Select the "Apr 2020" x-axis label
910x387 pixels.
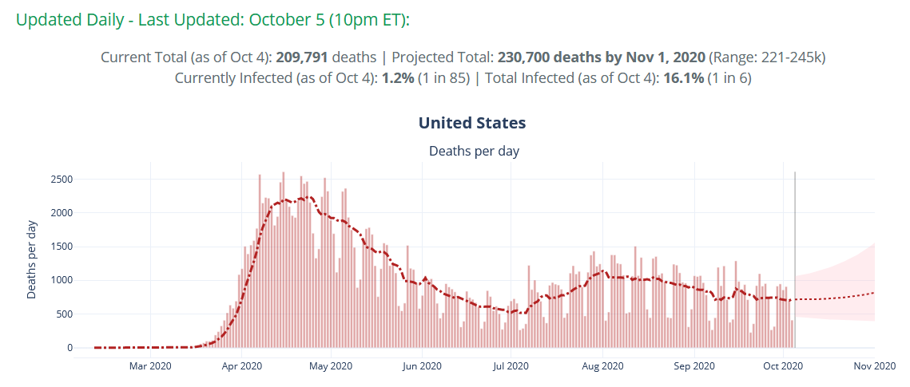click(240, 366)
